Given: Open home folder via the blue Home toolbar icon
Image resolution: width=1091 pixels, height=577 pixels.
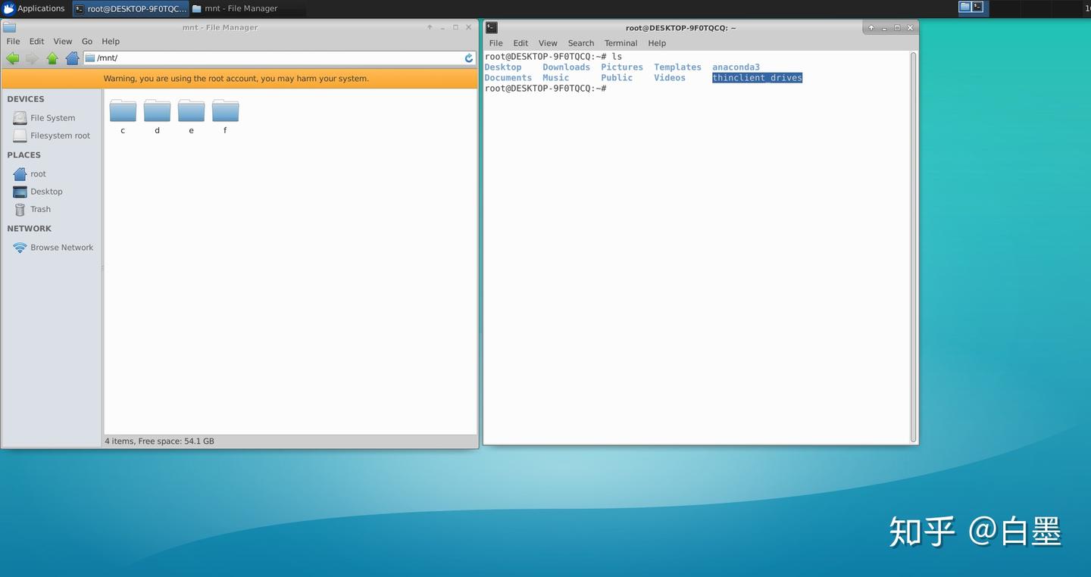Looking at the screenshot, I should tap(71, 58).
